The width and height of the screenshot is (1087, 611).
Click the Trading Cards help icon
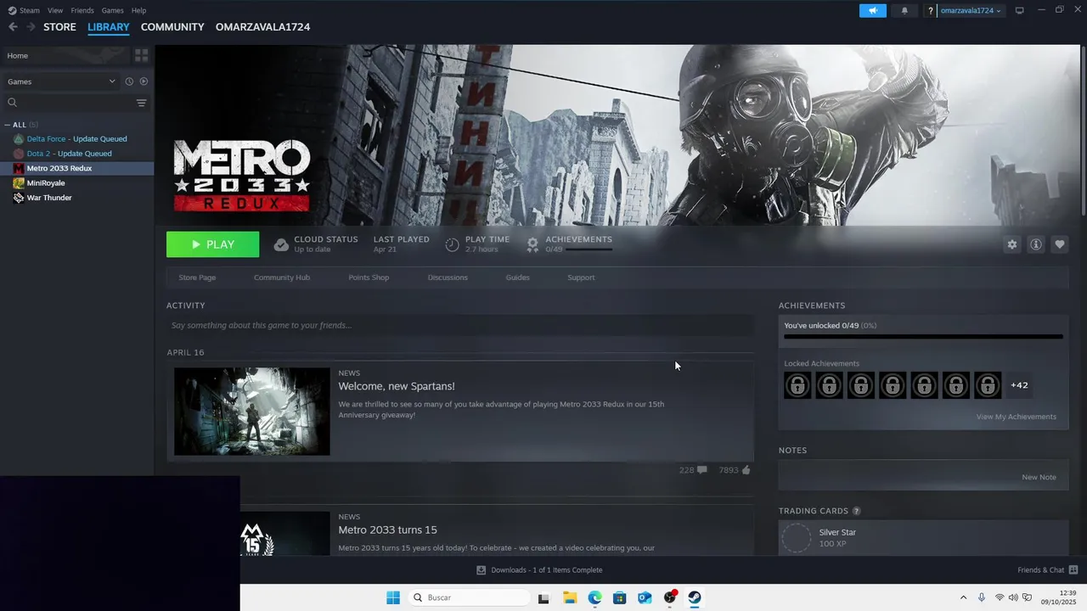click(856, 511)
